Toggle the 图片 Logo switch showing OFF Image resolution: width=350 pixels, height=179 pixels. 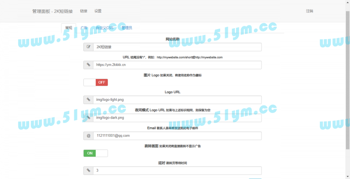pyautogui.click(x=96, y=82)
